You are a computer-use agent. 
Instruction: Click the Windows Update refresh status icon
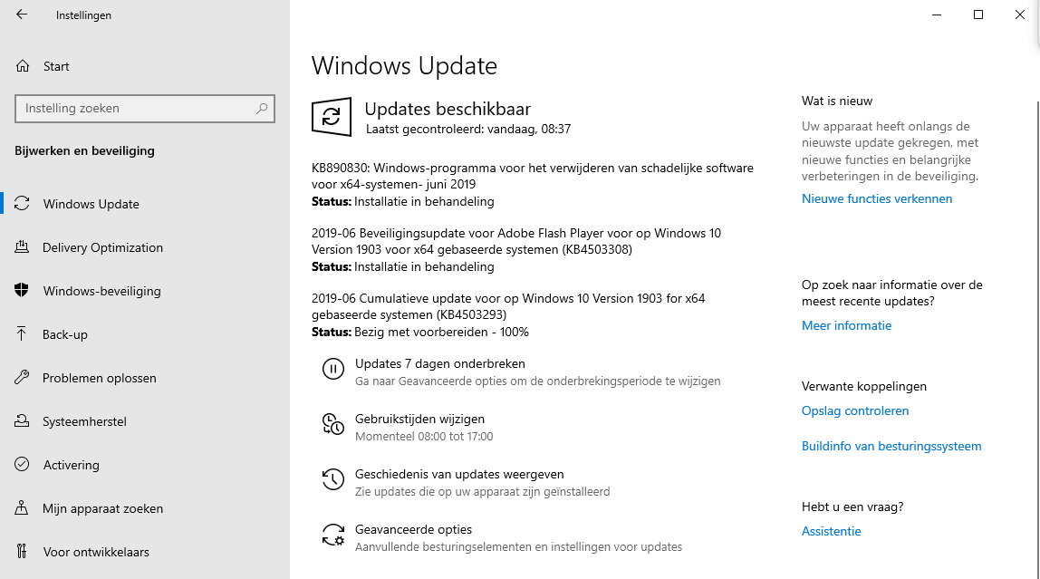(x=332, y=117)
